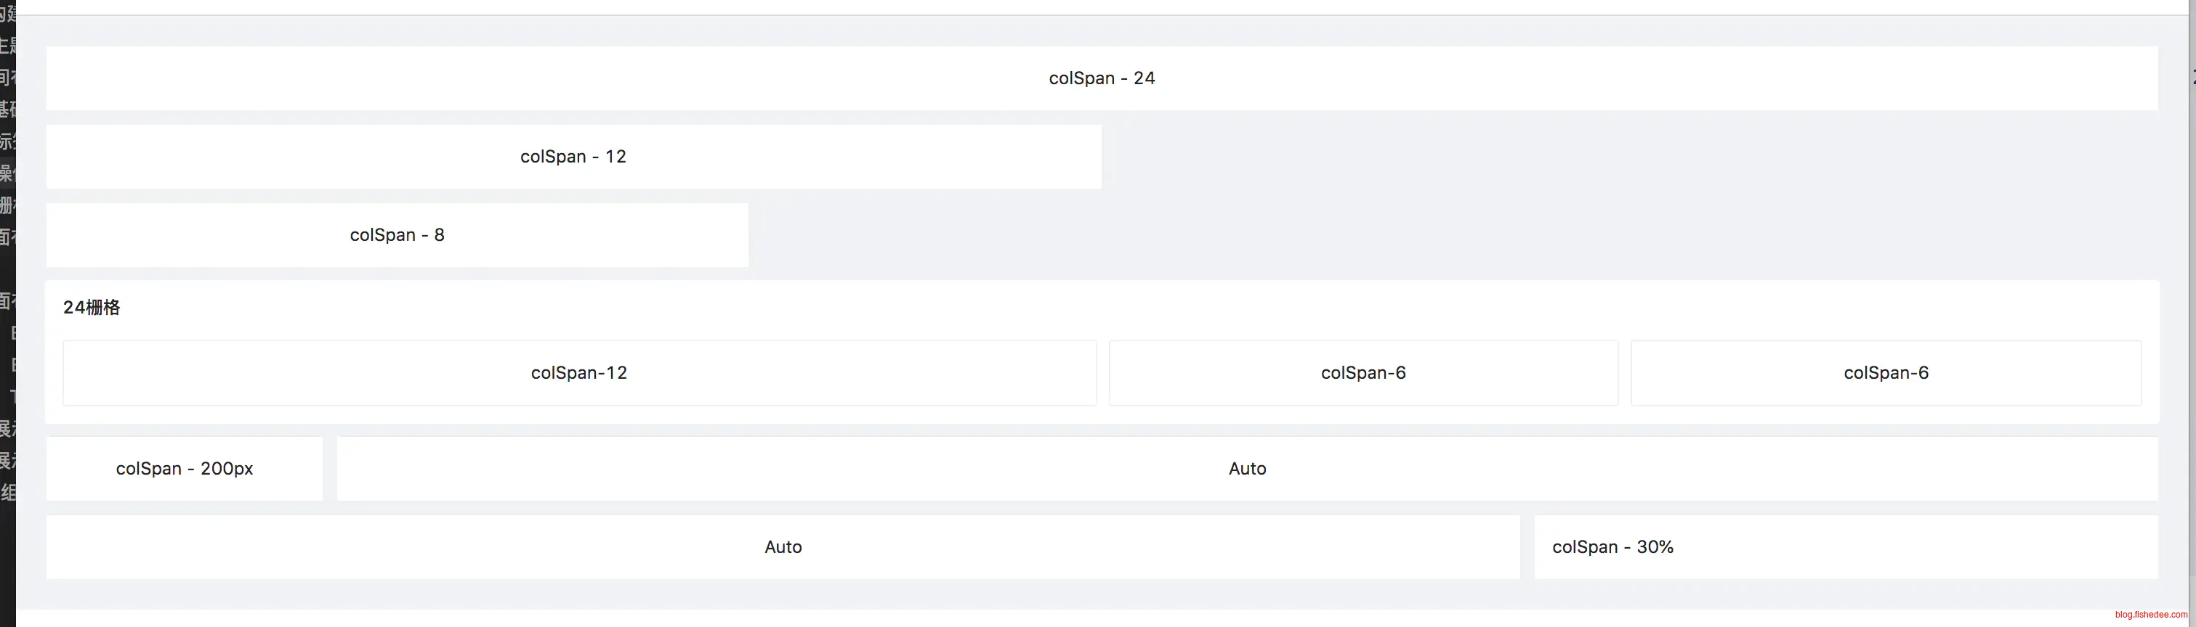Open the sidebar menu item starting with 基

[7, 109]
